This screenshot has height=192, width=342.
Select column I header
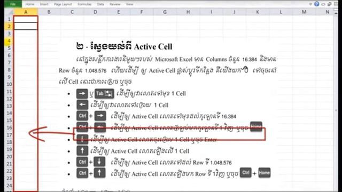coord(211,12)
